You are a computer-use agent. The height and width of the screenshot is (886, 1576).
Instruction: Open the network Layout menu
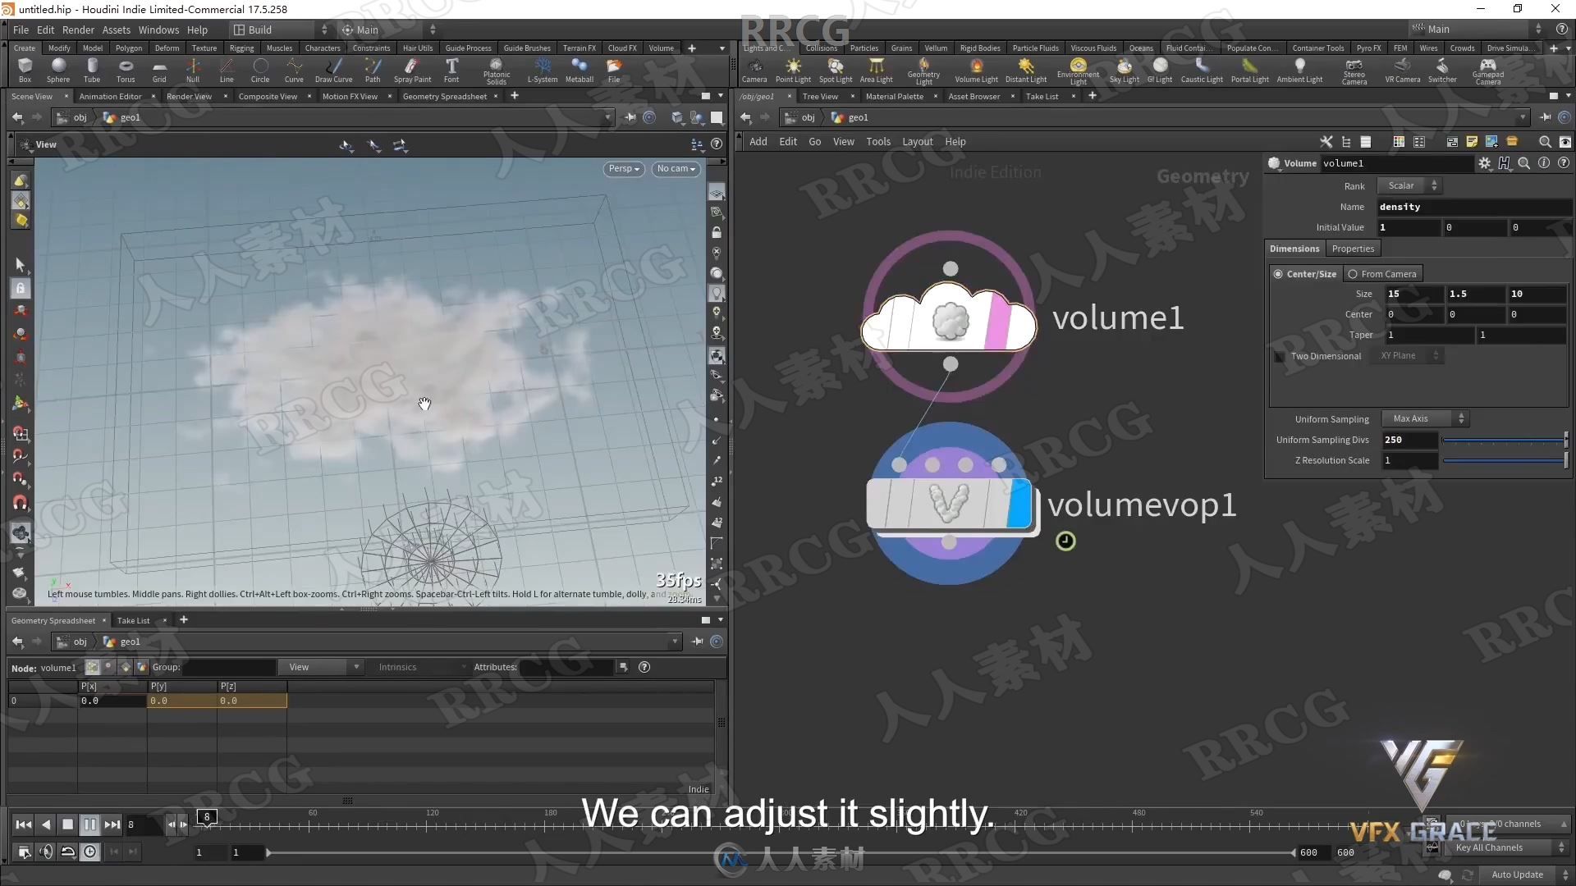918,142
